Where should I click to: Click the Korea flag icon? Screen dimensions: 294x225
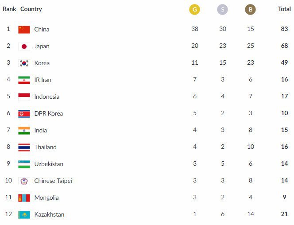tap(24, 63)
